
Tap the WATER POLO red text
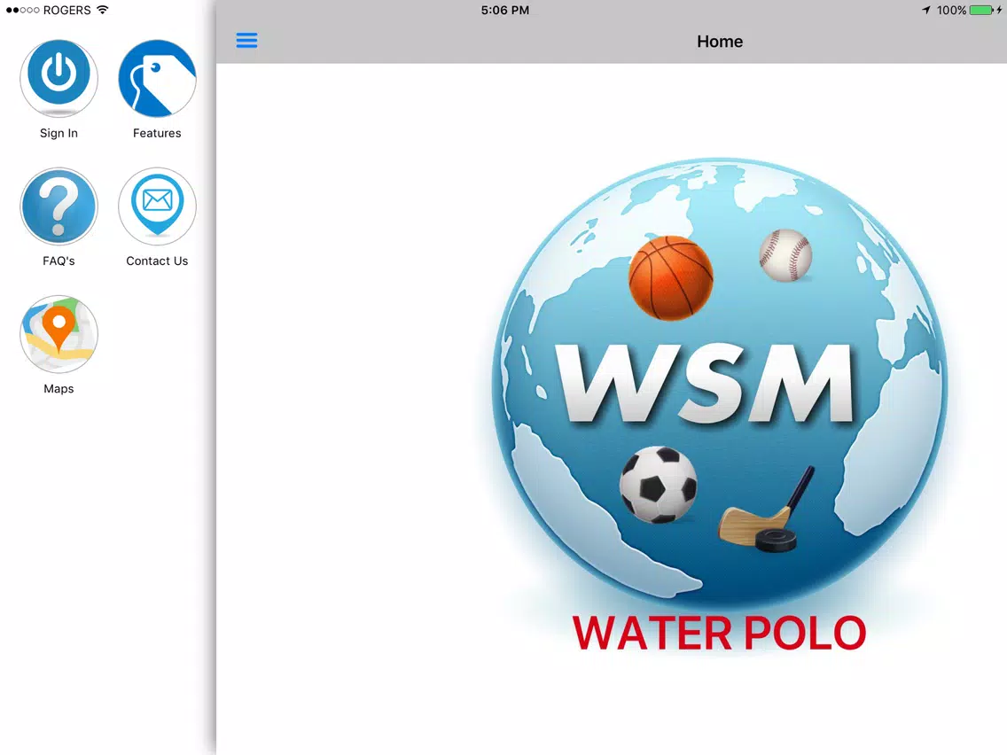click(719, 633)
